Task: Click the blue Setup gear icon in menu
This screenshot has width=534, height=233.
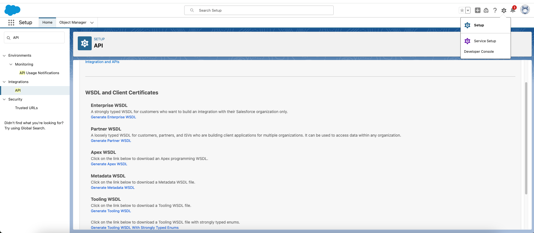Action: pyautogui.click(x=467, y=25)
